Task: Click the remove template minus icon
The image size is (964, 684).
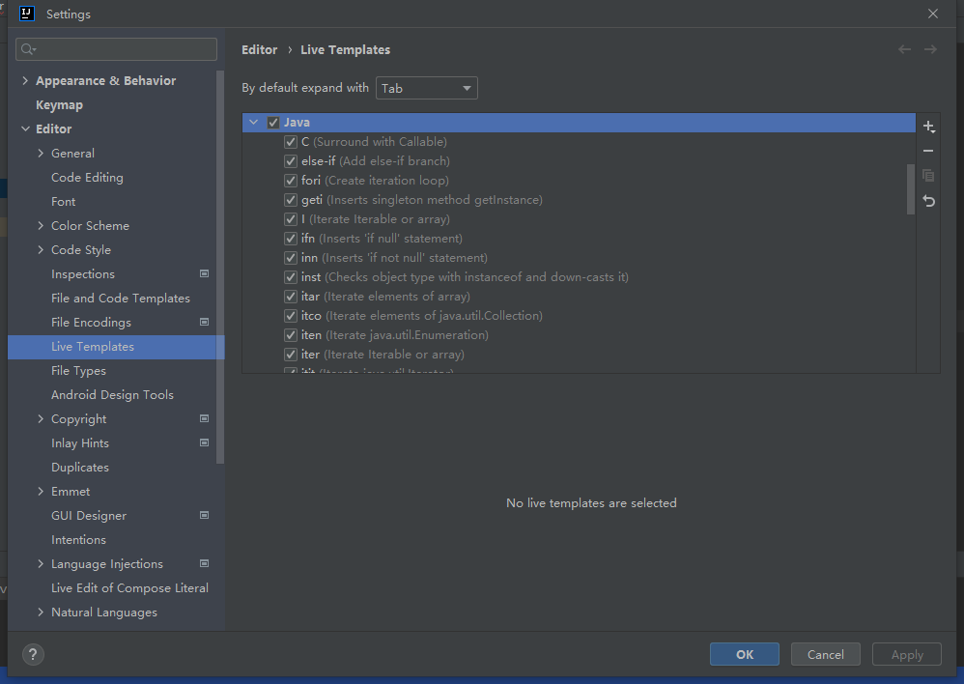Action: click(928, 151)
